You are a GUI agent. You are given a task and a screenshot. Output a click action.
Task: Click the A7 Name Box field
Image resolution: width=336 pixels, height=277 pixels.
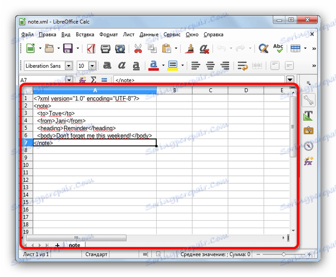coord(42,80)
